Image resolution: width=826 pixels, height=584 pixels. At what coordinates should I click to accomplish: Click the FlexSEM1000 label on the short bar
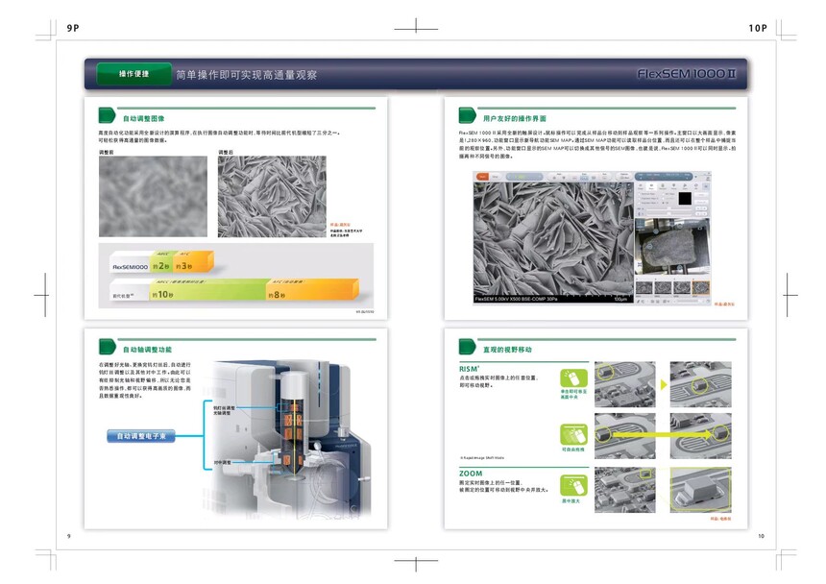tap(130, 267)
